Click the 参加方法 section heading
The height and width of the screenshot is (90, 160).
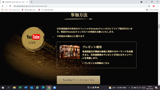point(79,15)
